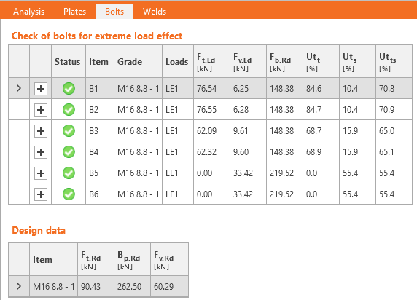Expand bolt B3 row plus button
This screenshot has width=417, height=300.
coord(41,131)
